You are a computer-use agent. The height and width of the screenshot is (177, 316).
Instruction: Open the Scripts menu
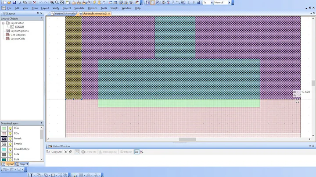click(114, 8)
